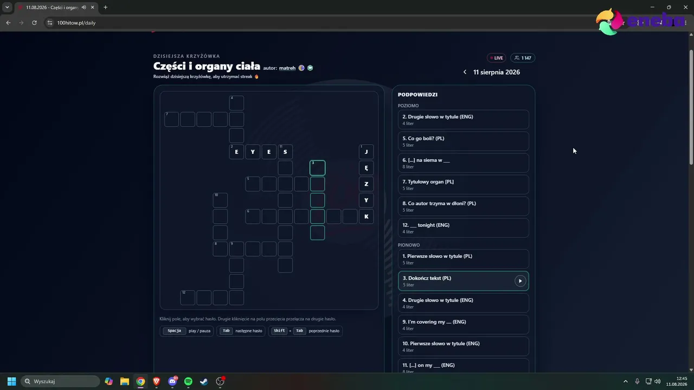Click crossword cell numbered 6
Screen dimensions: 694x390
tap(253, 217)
